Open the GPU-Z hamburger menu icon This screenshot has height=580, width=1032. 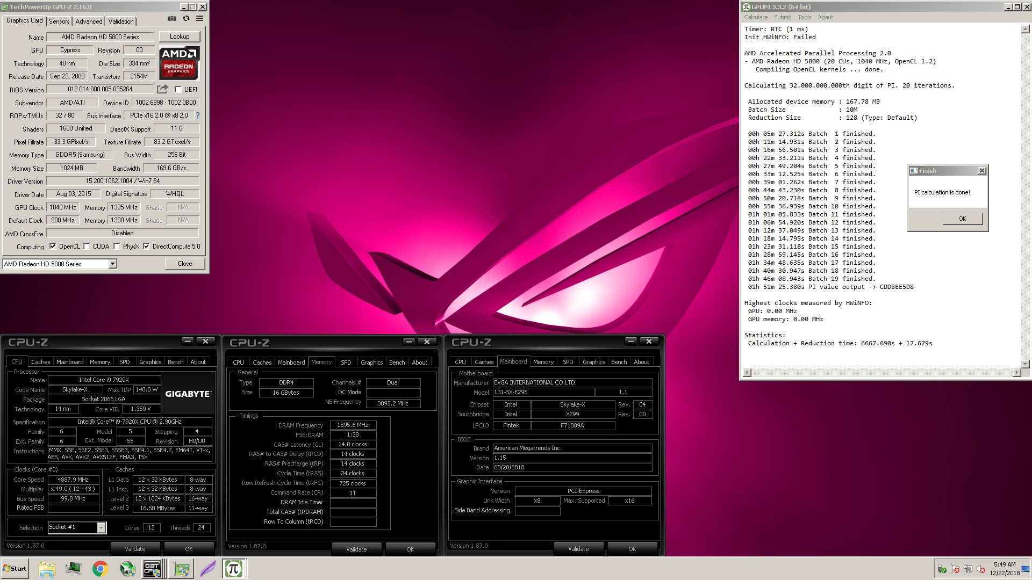199,18
